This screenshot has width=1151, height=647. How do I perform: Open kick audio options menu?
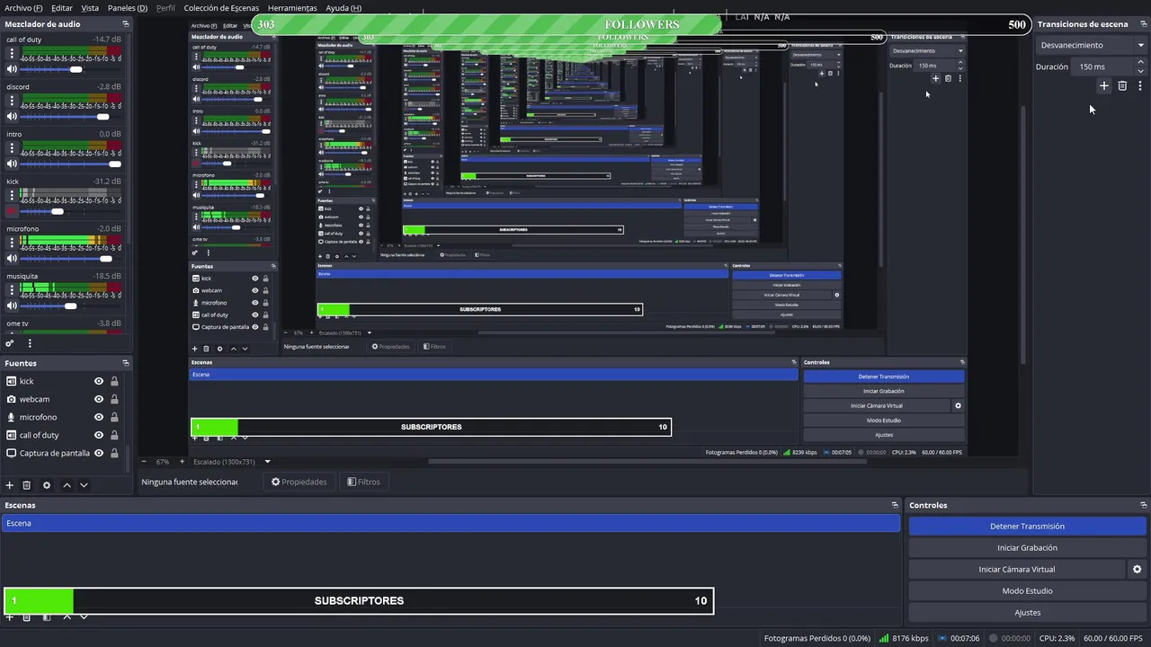pos(12,195)
